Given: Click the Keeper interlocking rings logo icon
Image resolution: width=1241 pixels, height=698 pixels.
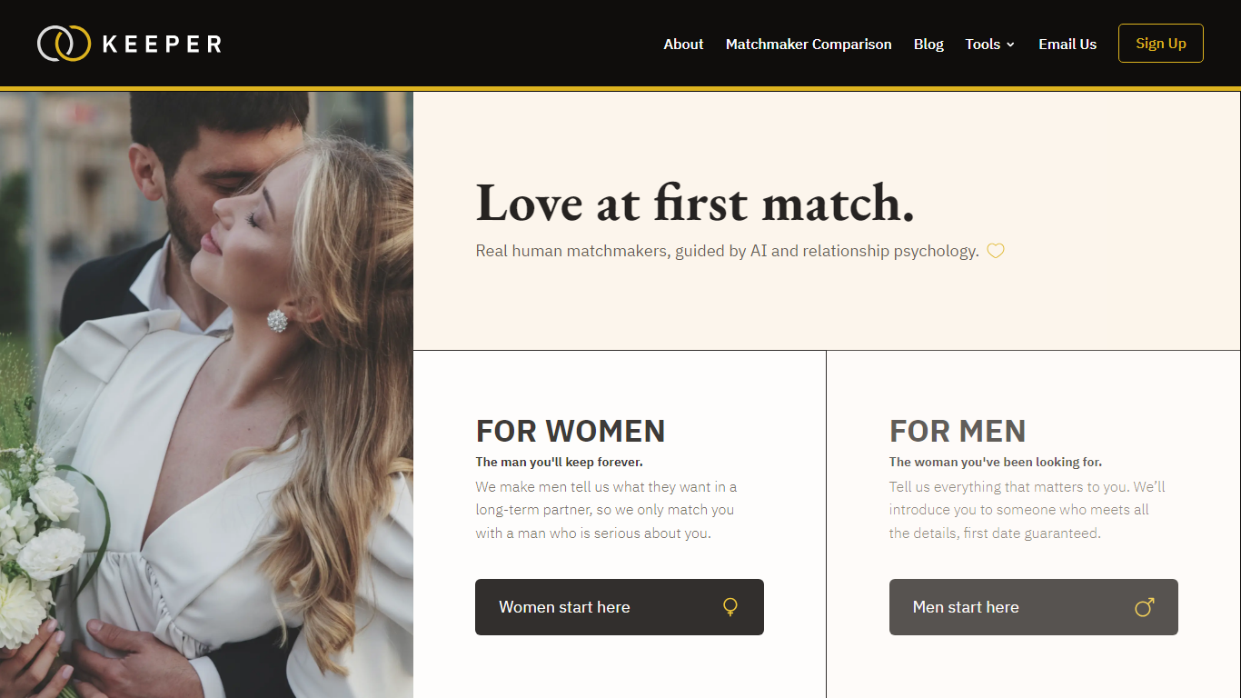Looking at the screenshot, I should click(x=64, y=44).
